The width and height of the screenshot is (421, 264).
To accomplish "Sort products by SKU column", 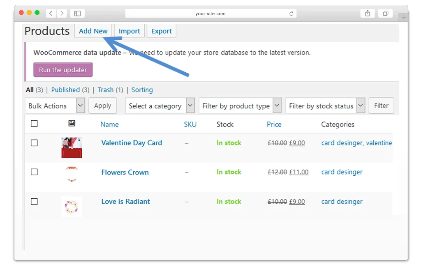I will (x=190, y=124).
